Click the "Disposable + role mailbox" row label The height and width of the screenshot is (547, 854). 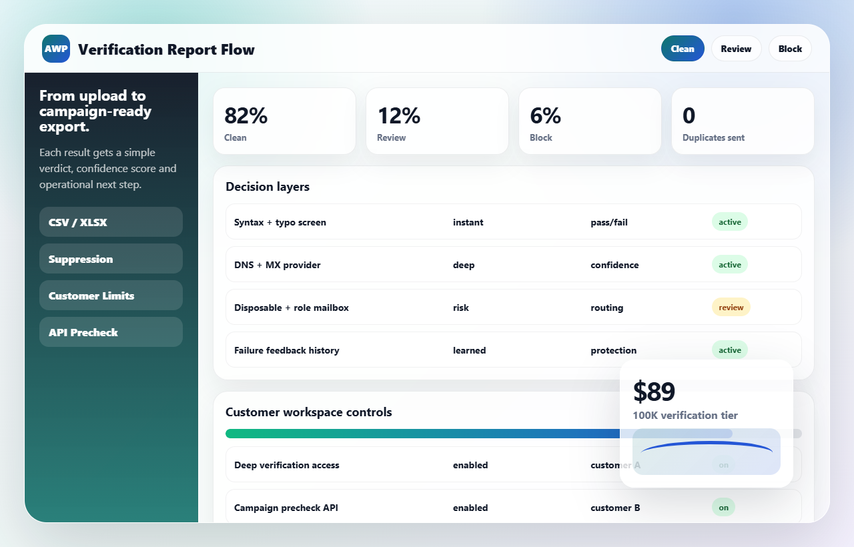pos(292,308)
